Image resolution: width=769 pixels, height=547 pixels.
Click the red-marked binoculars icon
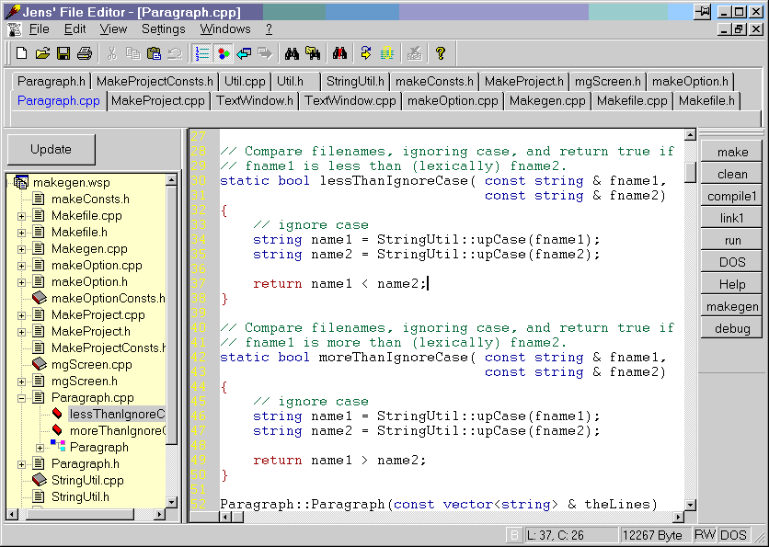click(339, 53)
